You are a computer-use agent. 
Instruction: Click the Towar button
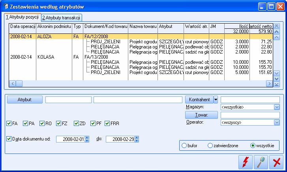[x=201, y=115]
